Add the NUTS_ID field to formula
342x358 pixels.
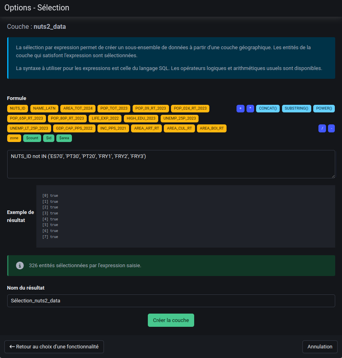pos(18,108)
